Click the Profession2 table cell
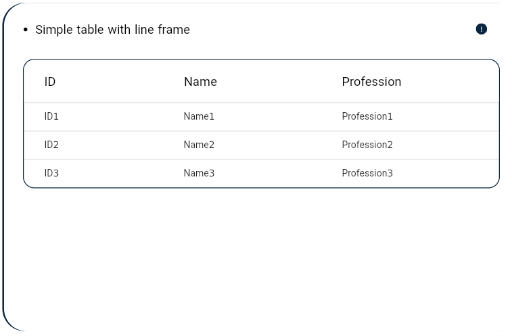This screenshot has height=336, width=512. (x=367, y=145)
